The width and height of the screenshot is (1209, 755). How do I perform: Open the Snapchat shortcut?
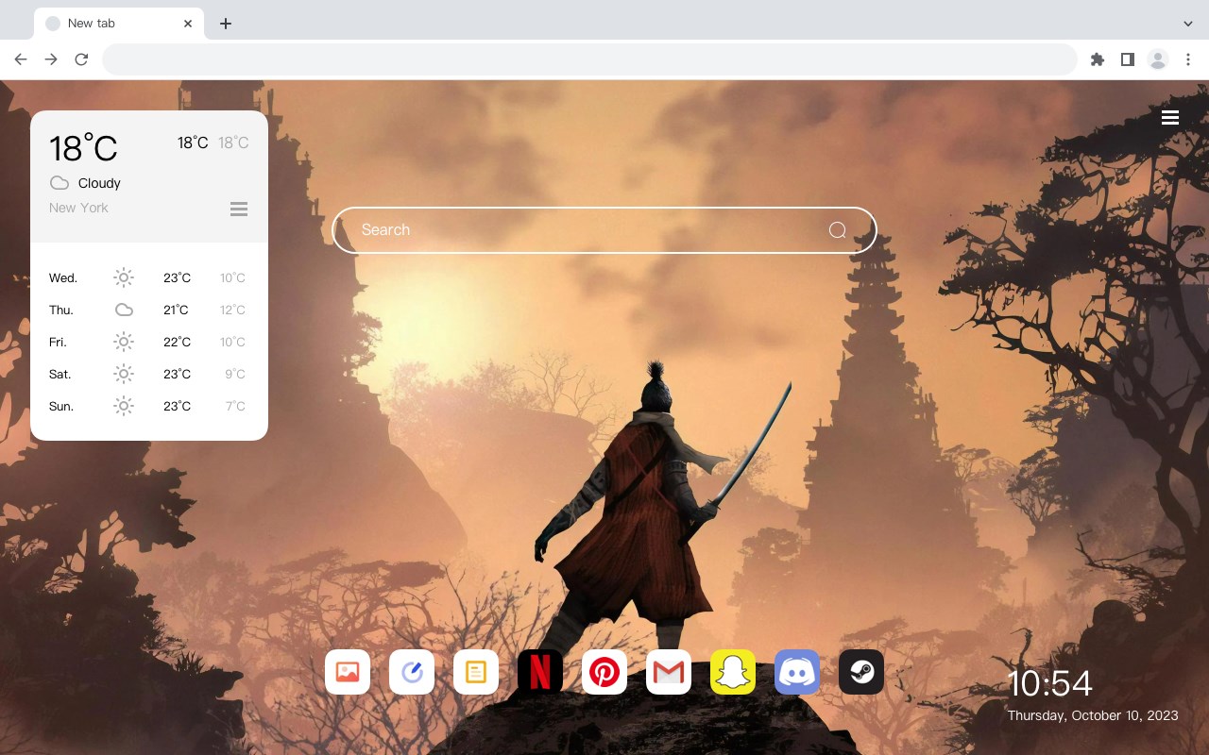733,672
